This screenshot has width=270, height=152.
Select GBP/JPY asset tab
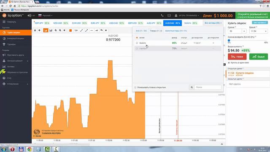coord(42,23)
